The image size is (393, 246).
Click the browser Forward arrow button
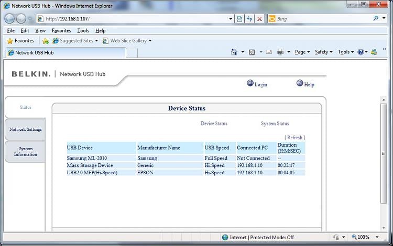[21, 18]
